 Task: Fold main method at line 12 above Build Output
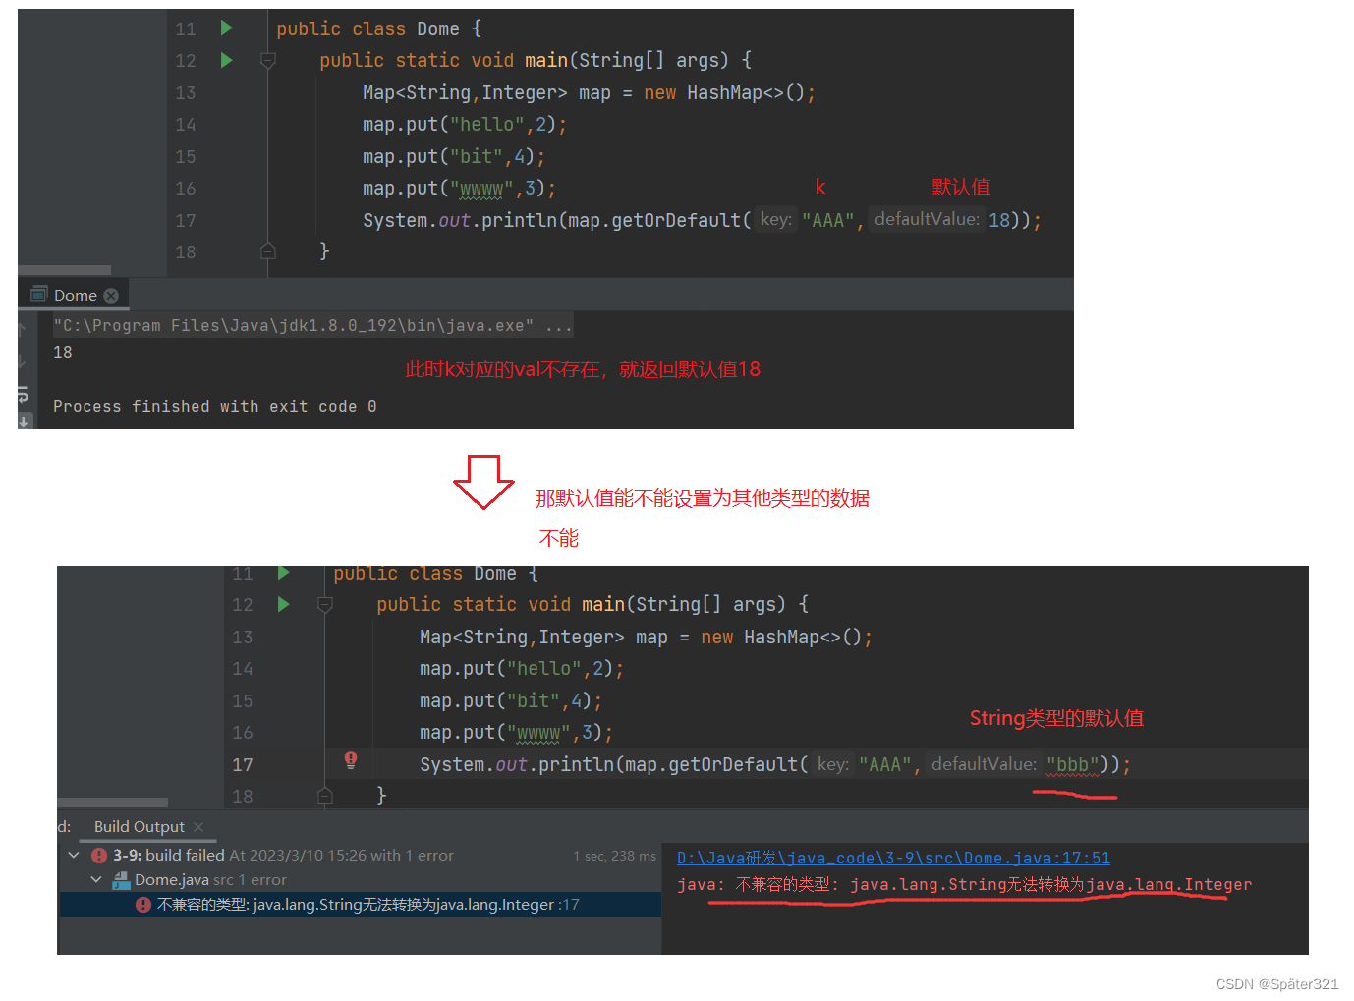click(x=324, y=605)
